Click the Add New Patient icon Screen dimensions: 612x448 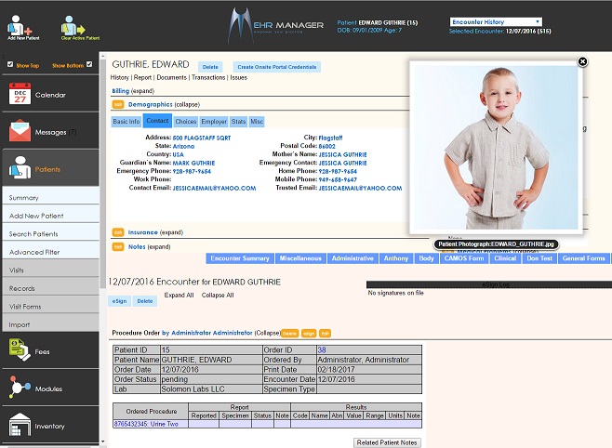pyautogui.click(x=23, y=24)
